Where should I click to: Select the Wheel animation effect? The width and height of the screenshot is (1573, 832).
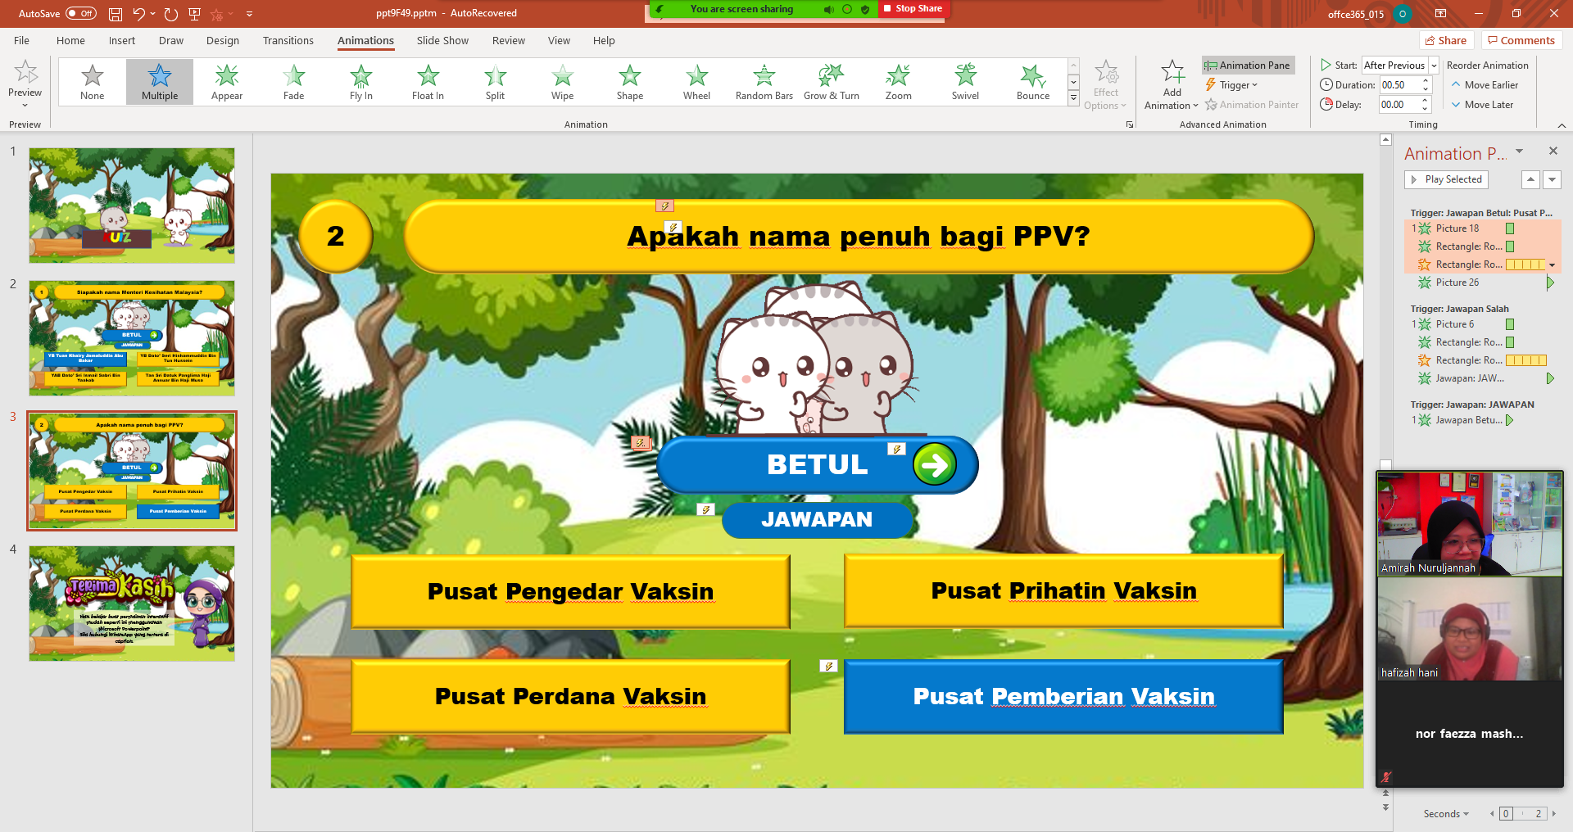(696, 82)
